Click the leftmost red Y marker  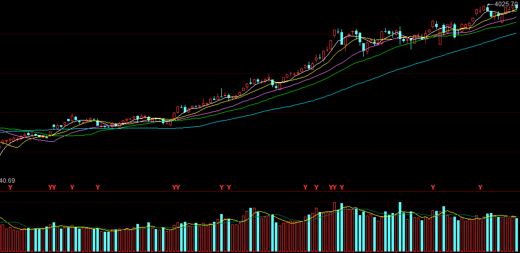click(x=10, y=187)
